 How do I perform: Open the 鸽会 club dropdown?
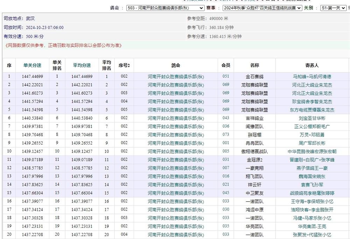click(x=165, y=8)
